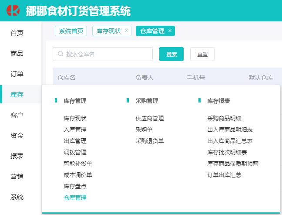Switch to the 系统首页 tab
The width and height of the screenshot is (282, 215).
click(71, 31)
